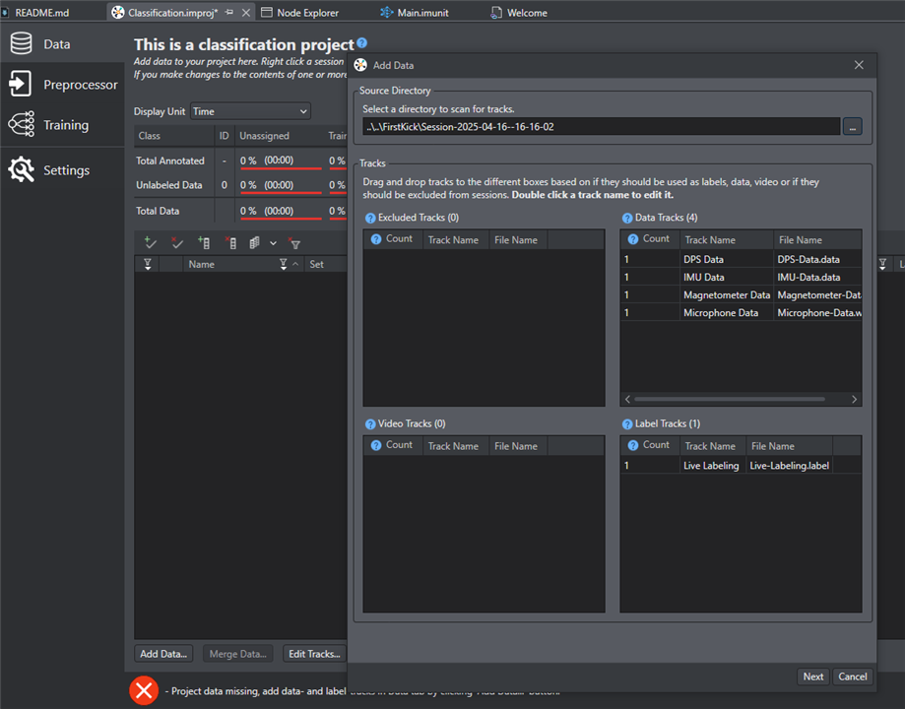Click the add session green plus icon
The image size is (905, 709).
(x=204, y=242)
